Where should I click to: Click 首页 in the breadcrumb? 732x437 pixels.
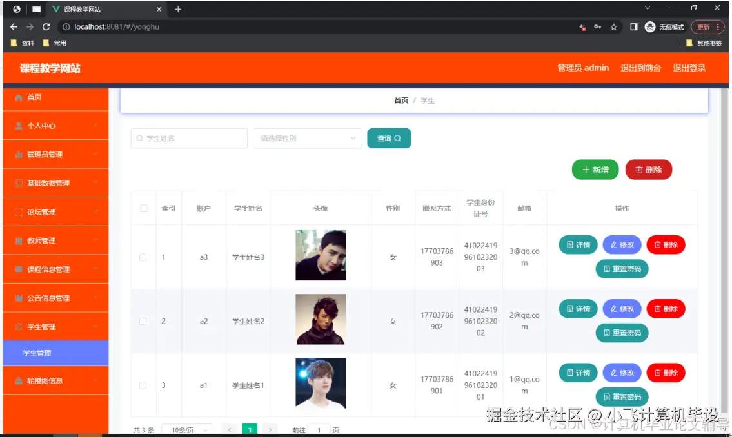401,101
